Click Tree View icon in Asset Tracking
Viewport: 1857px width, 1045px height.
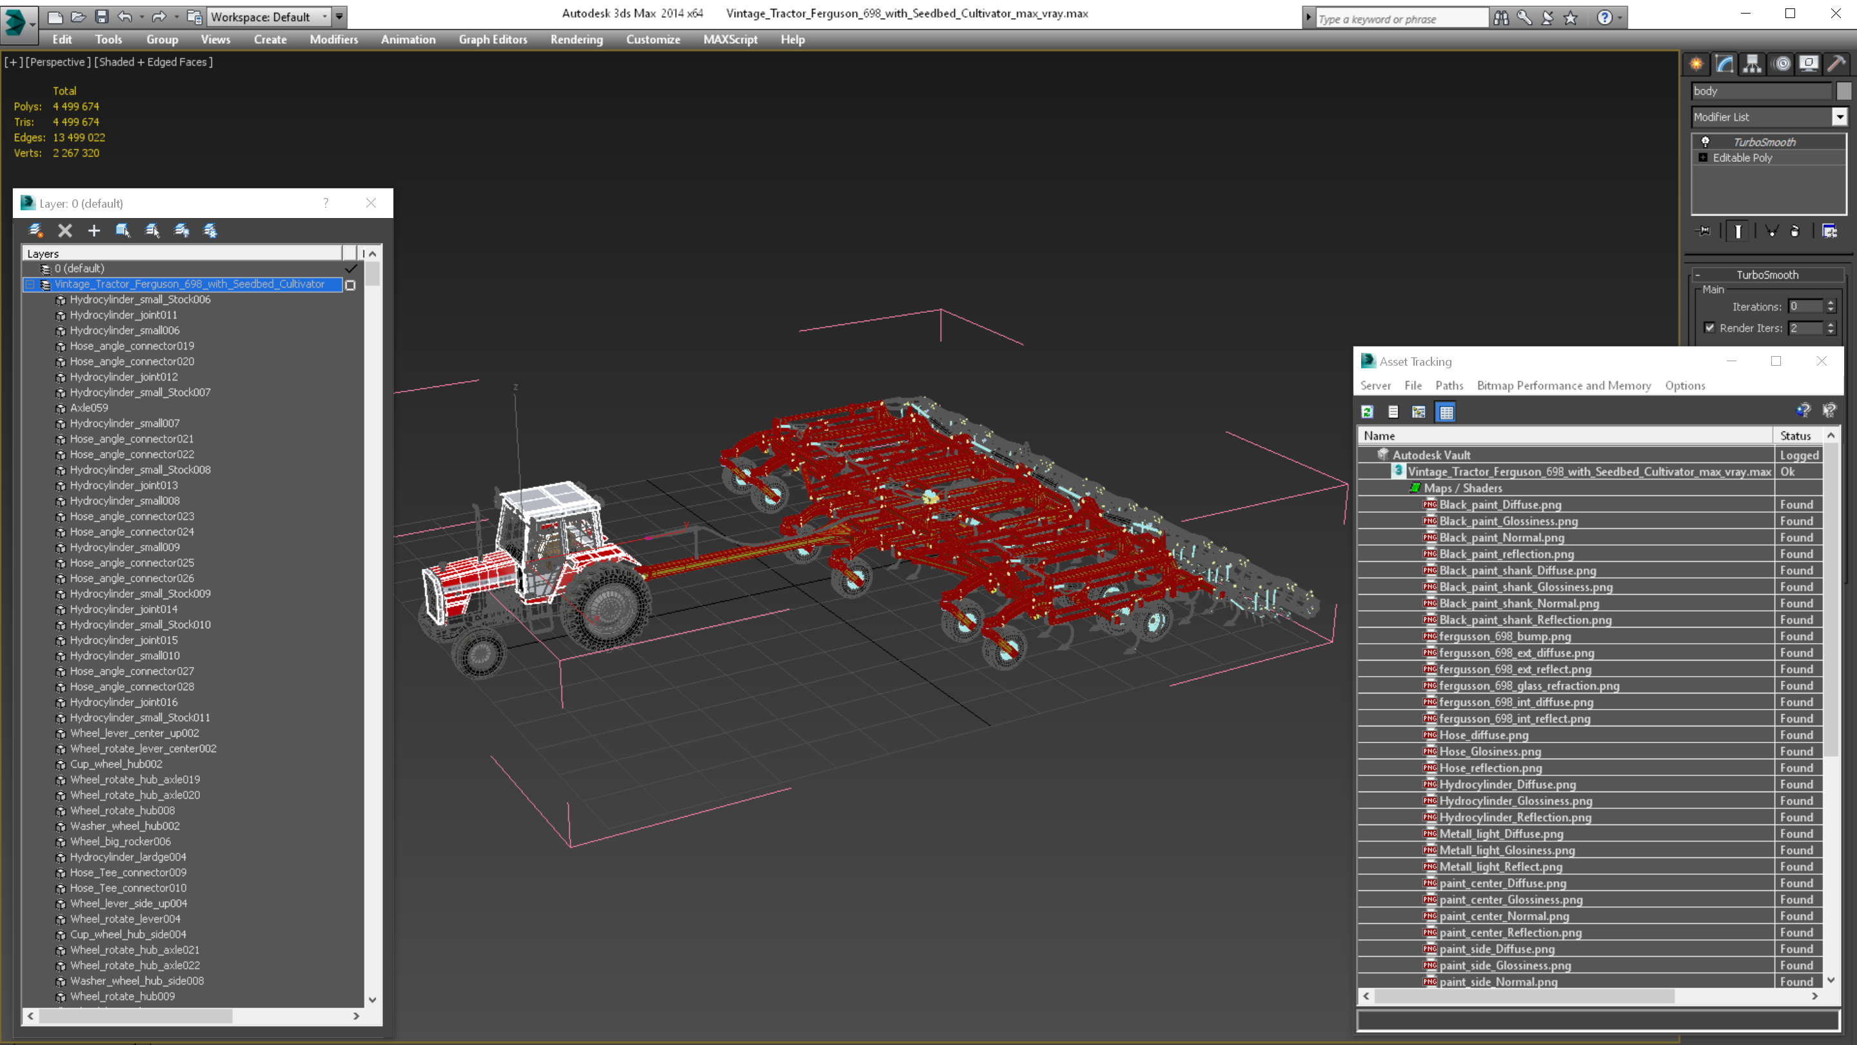tap(1419, 412)
